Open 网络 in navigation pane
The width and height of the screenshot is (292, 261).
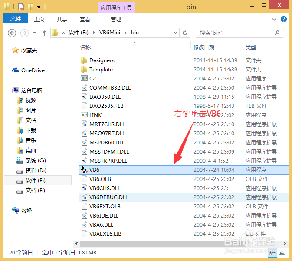26,211
